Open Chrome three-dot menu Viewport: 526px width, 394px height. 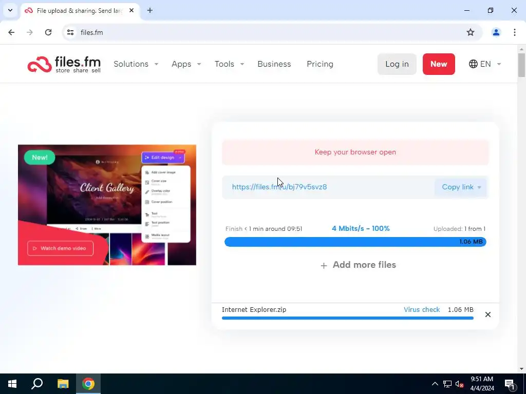pyautogui.click(x=514, y=32)
